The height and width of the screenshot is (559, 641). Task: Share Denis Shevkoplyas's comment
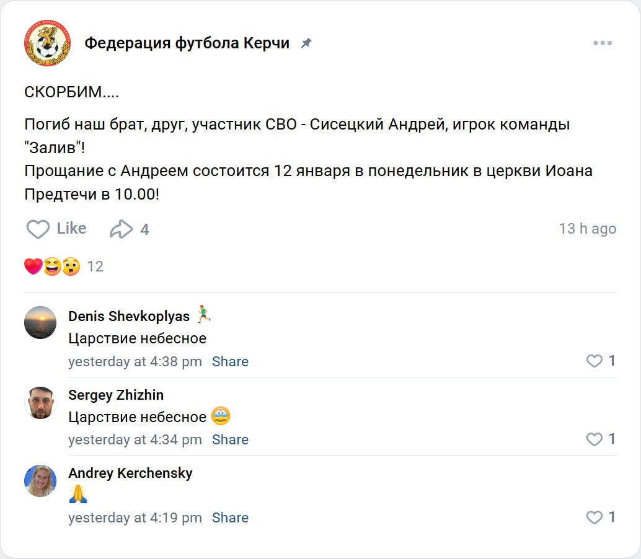point(230,361)
